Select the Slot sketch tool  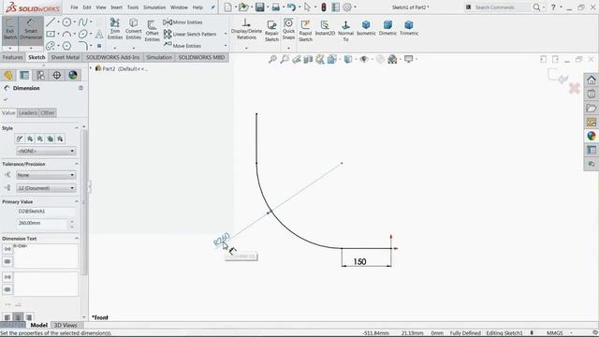51,46
